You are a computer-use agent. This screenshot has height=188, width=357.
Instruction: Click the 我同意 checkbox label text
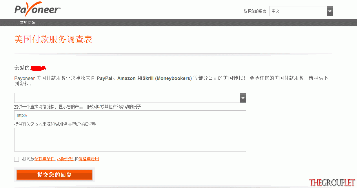28,159
